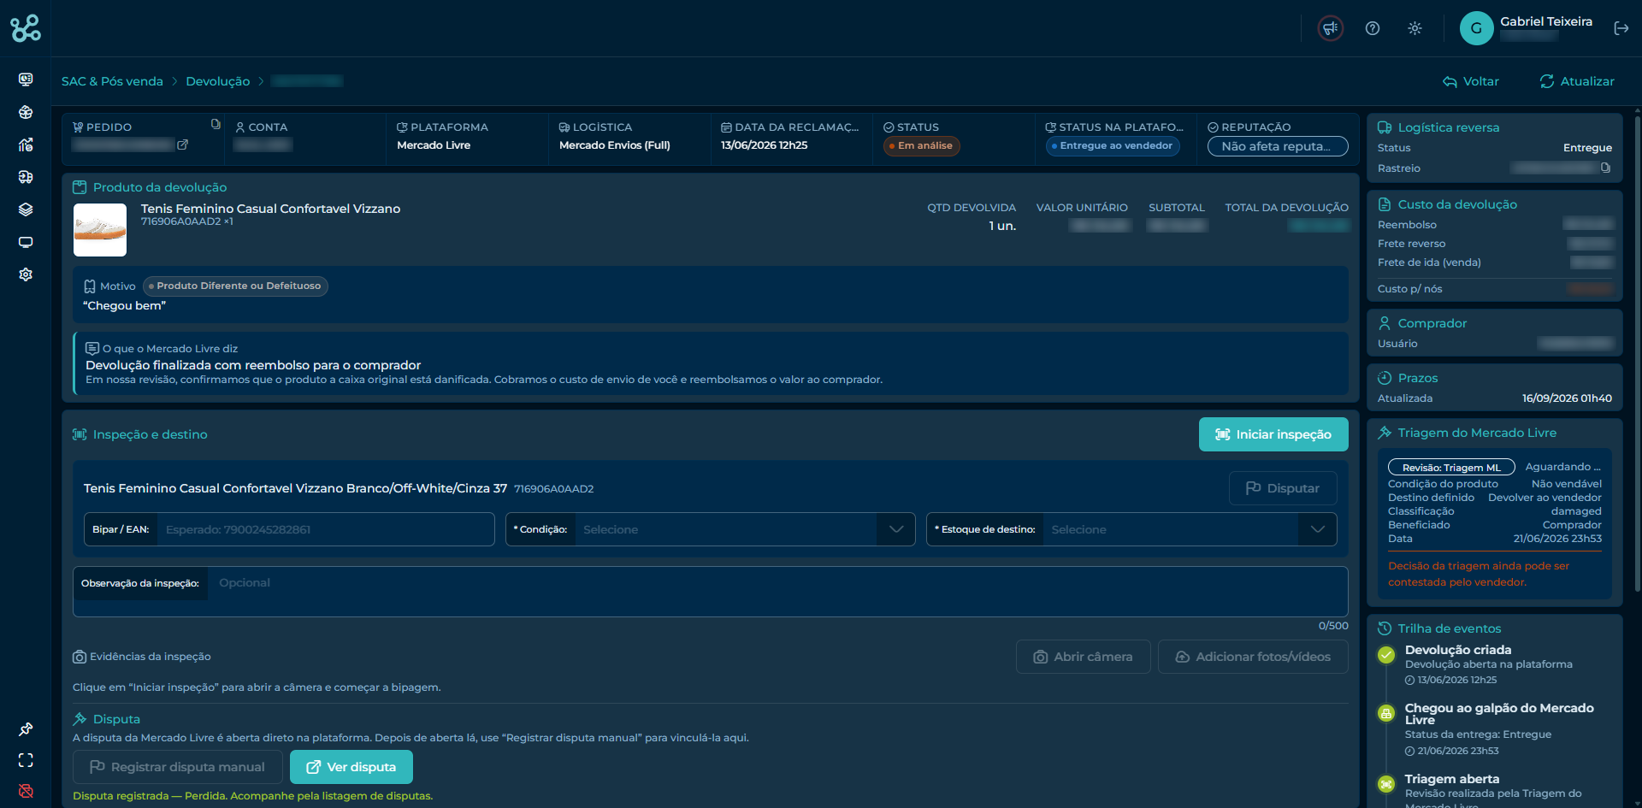
Task: Click Iniciar inspeção button
Action: point(1273,434)
